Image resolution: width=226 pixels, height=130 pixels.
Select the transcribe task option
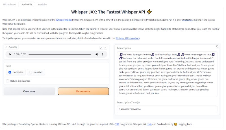tap(16, 72)
